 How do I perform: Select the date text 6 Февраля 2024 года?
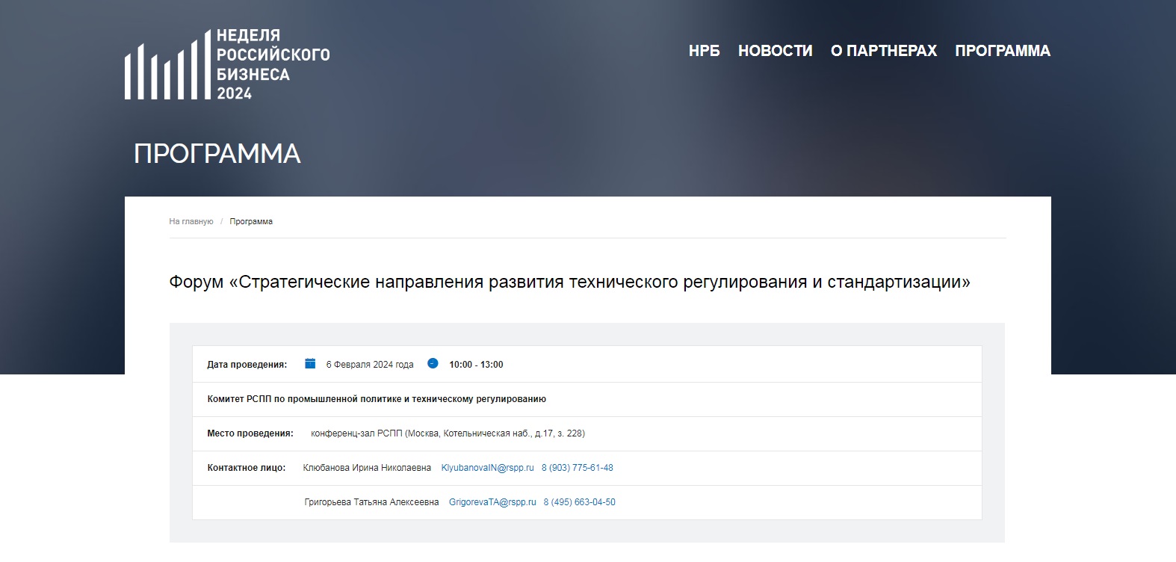pos(370,365)
